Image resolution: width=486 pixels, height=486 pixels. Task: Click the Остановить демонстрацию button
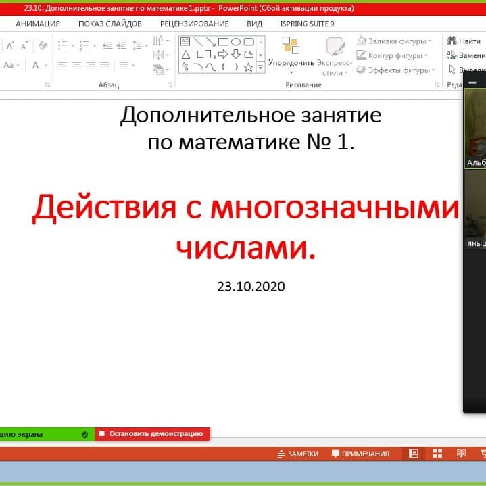point(152,433)
